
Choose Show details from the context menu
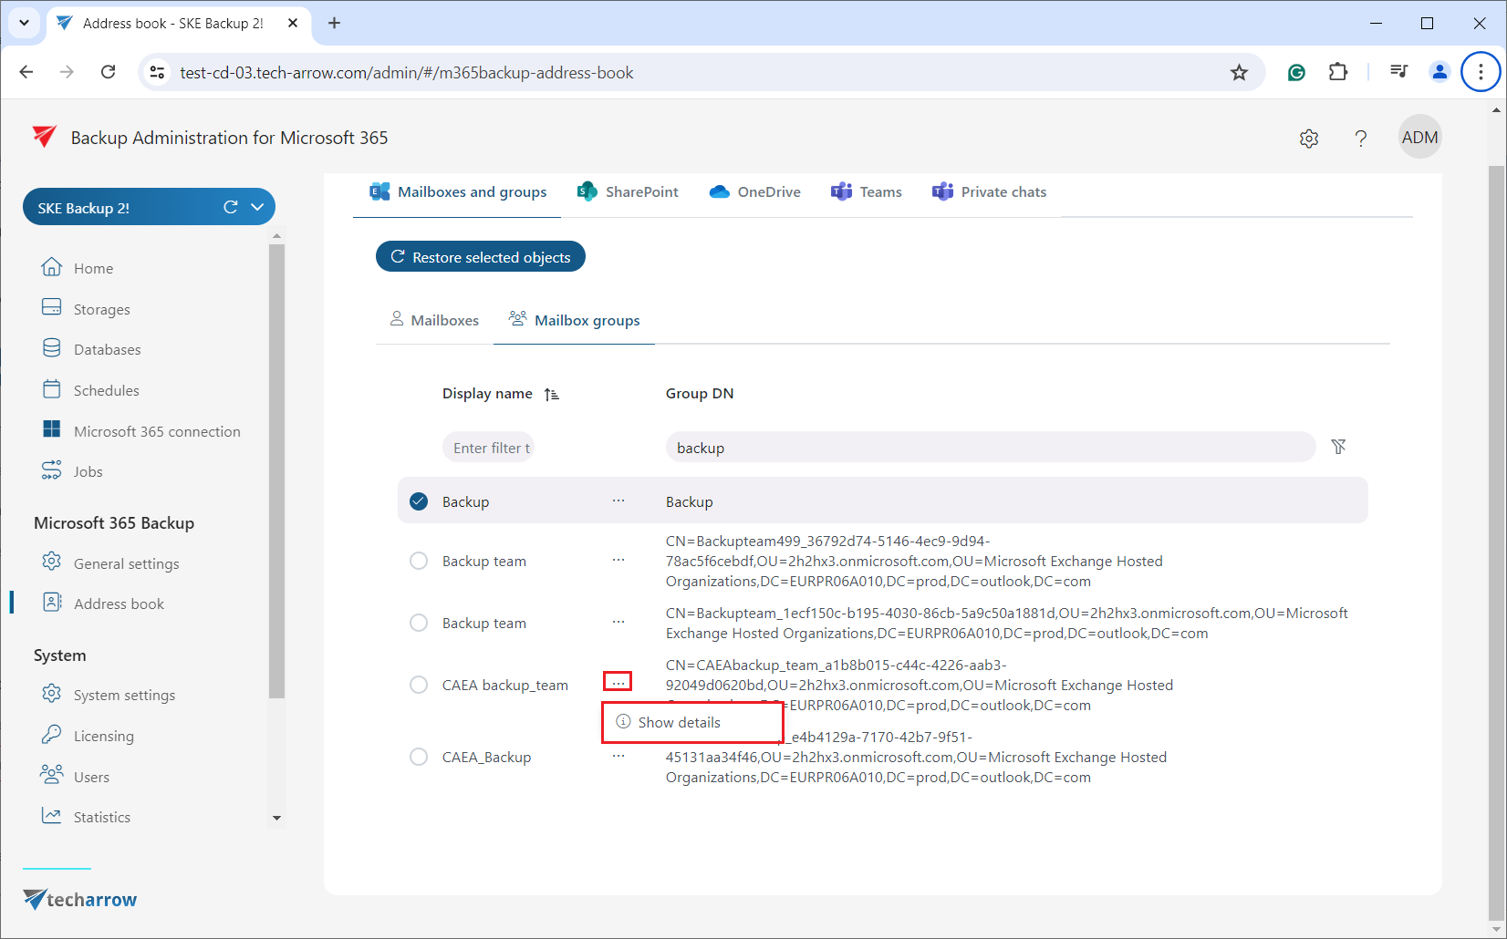679,722
